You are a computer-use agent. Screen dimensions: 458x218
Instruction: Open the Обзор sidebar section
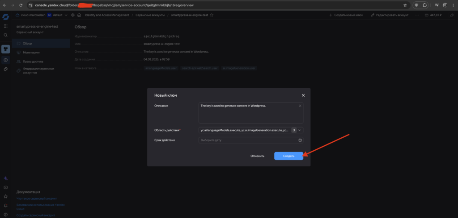[41, 43]
